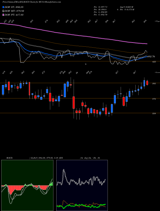Click the 395 price level label on candlestick chart
Screen dimensions: 160x211
[x=154, y=83]
